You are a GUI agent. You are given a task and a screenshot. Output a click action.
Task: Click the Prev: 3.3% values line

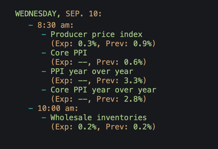tap(99, 80)
